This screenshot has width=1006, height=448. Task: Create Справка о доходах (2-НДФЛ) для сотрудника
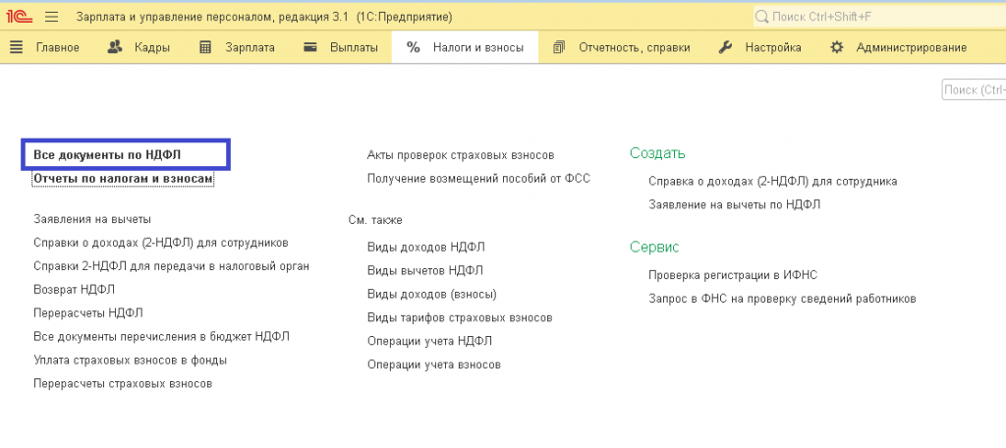pyautogui.click(x=772, y=181)
